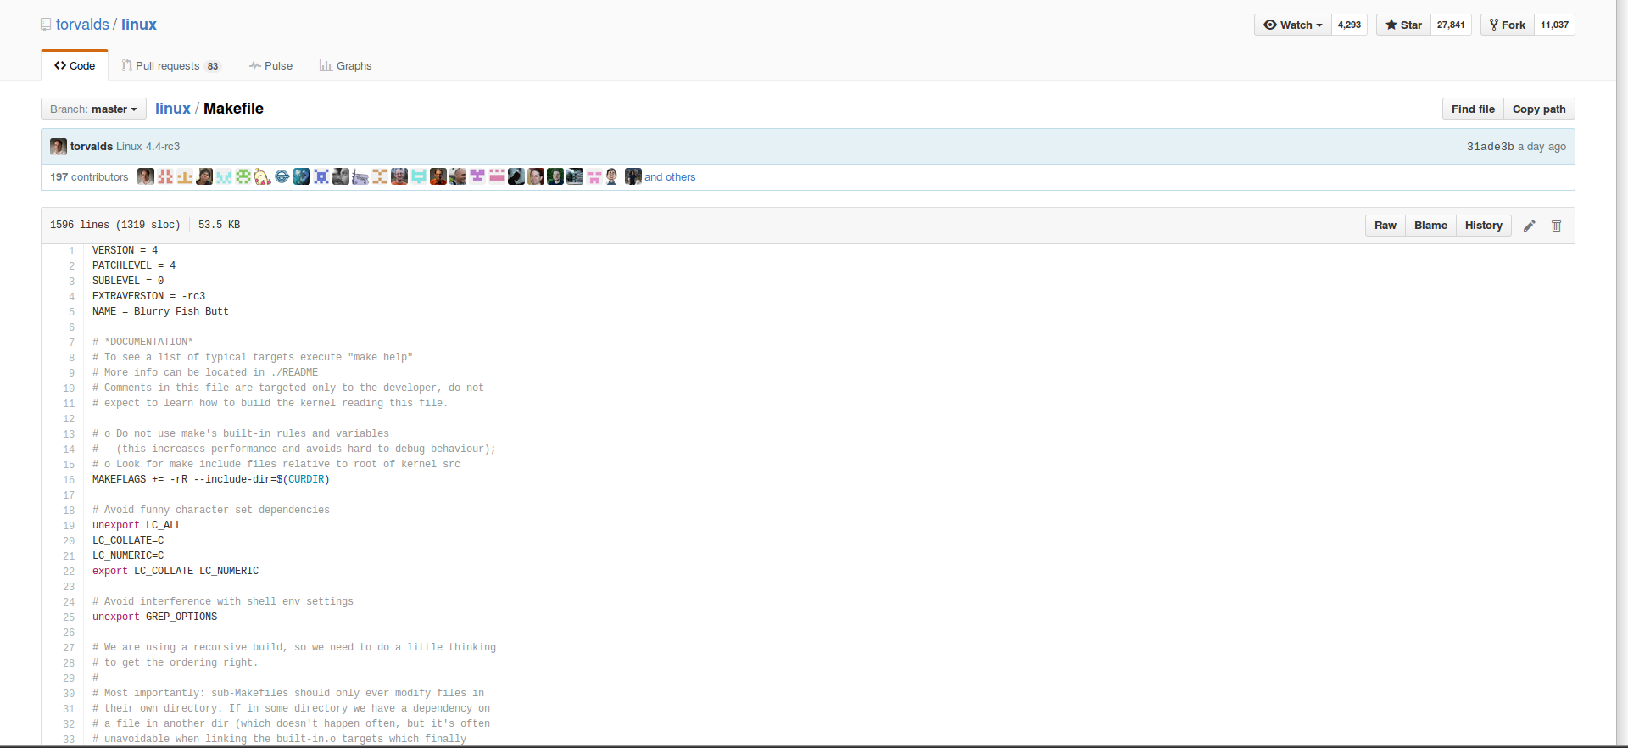Open the 4,293 watchers count
The image size is (1628, 748).
point(1349,25)
